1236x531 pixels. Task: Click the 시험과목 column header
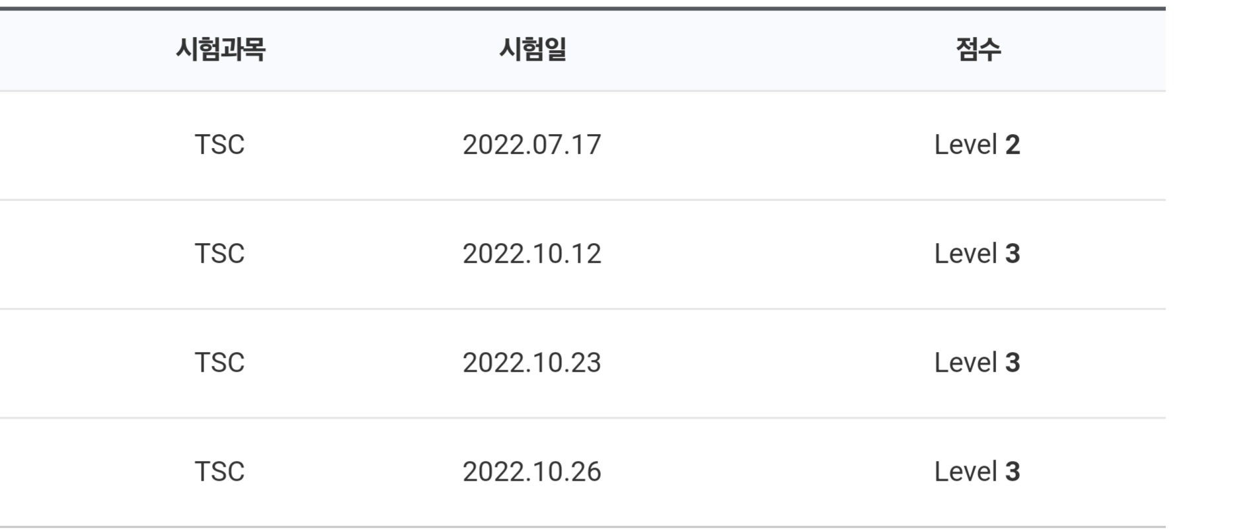coord(220,50)
